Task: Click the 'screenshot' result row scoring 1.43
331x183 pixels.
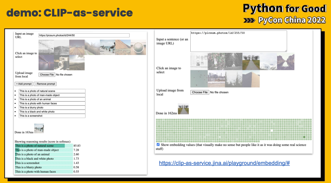Action: click(44, 163)
